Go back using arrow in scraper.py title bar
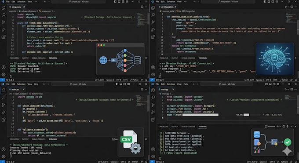Screen dimensions: 299x163 tap(44, 1)
